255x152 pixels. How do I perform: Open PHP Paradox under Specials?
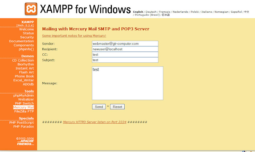(x=24, y=127)
